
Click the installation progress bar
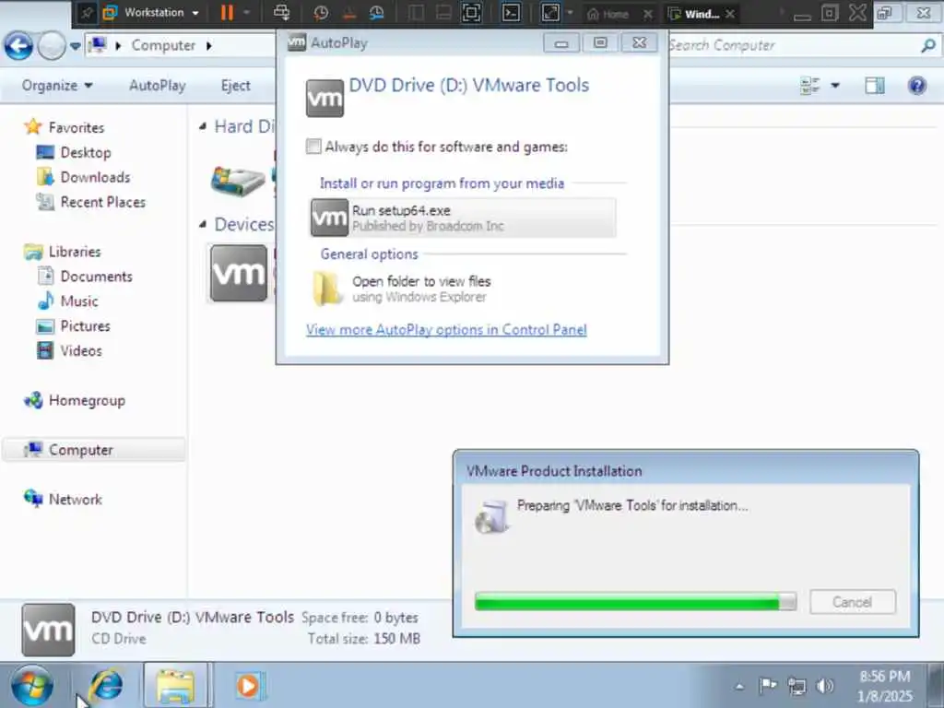[x=635, y=601]
